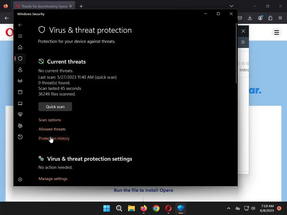This screenshot has width=287, height=215.
Task: Click Manage settings link
Action: coord(53,179)
